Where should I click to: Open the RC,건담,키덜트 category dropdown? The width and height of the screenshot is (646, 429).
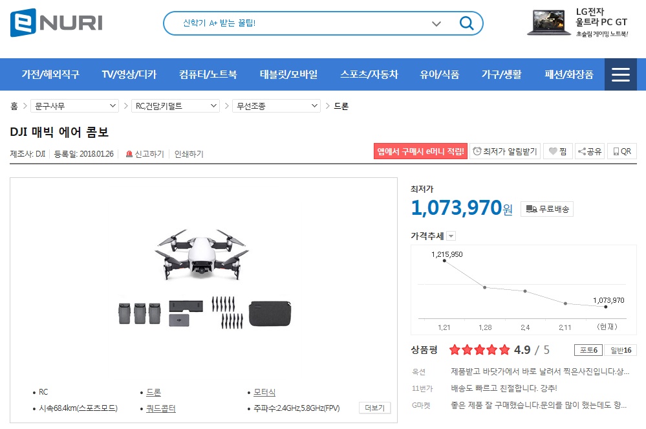(175, 106)
